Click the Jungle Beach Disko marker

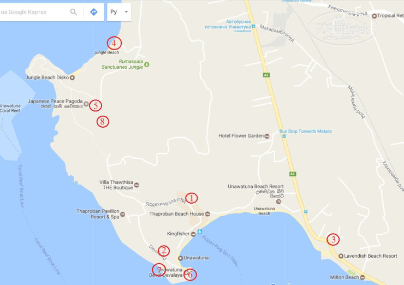[x=73, y=78]
